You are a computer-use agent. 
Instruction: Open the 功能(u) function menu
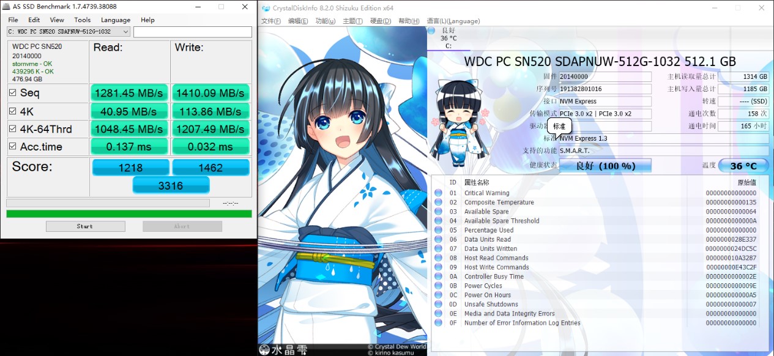325,21
